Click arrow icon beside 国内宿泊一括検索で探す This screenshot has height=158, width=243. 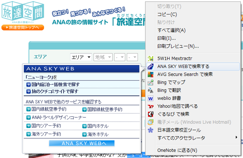28,84
